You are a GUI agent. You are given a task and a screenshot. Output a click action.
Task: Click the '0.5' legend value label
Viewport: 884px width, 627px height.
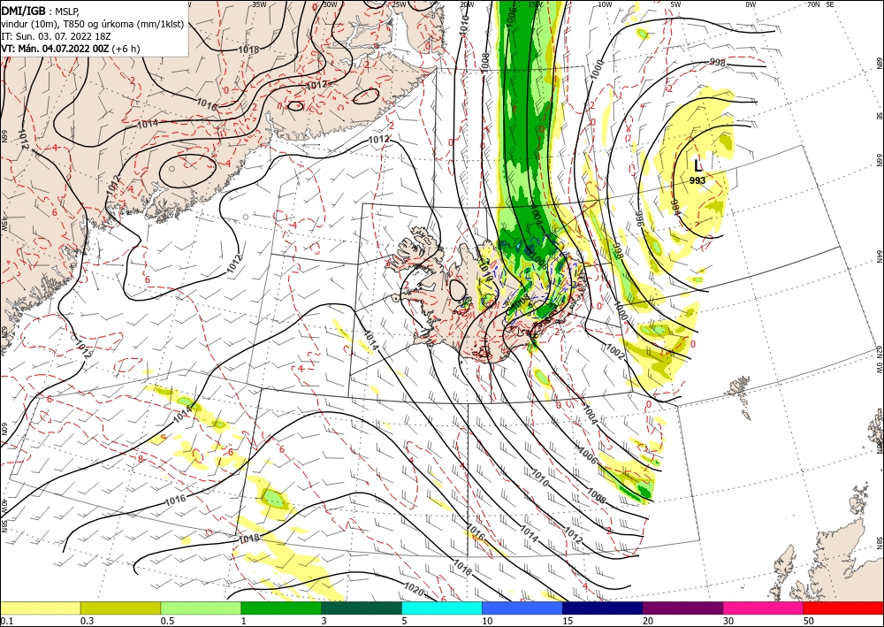pyautogui.click(x=167, y=621)
